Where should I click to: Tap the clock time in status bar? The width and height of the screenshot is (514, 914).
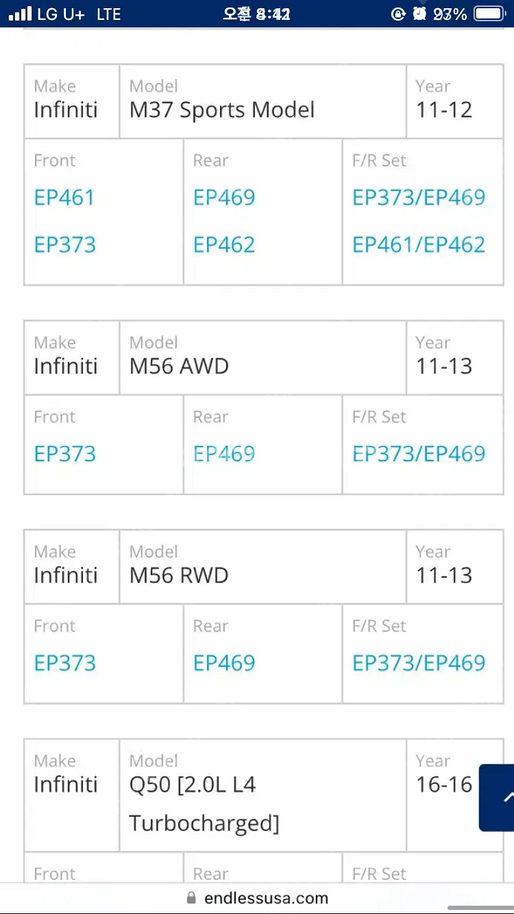click(x=257, y=14)
